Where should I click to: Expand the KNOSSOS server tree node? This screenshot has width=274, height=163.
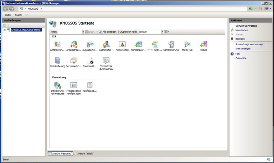coord(4,30)
